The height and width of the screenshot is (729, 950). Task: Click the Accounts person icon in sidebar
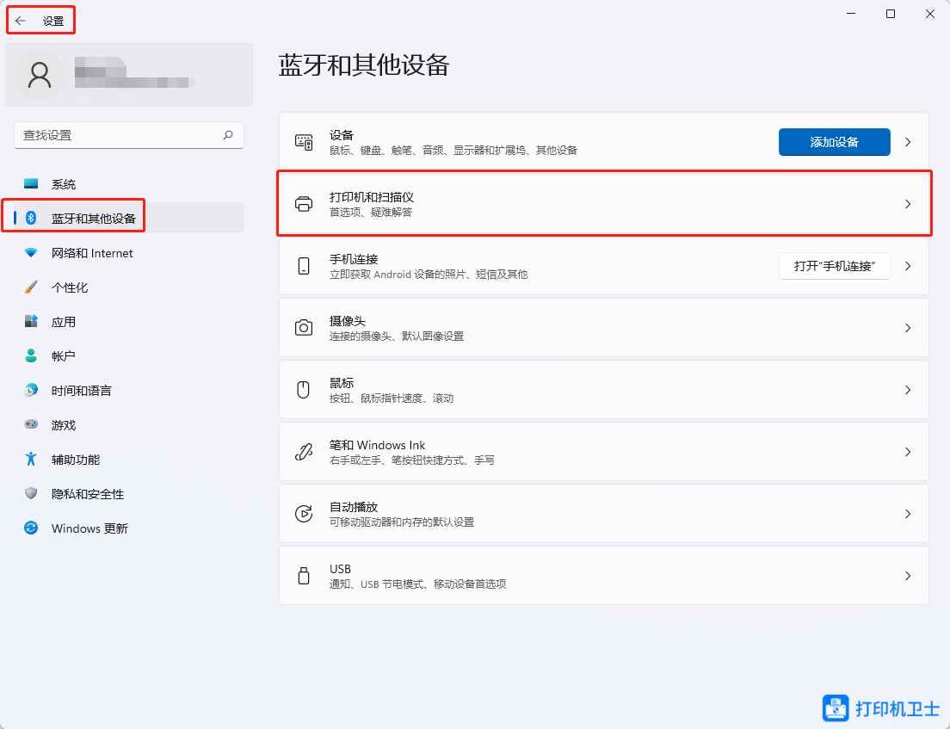(x=31, y=355)
